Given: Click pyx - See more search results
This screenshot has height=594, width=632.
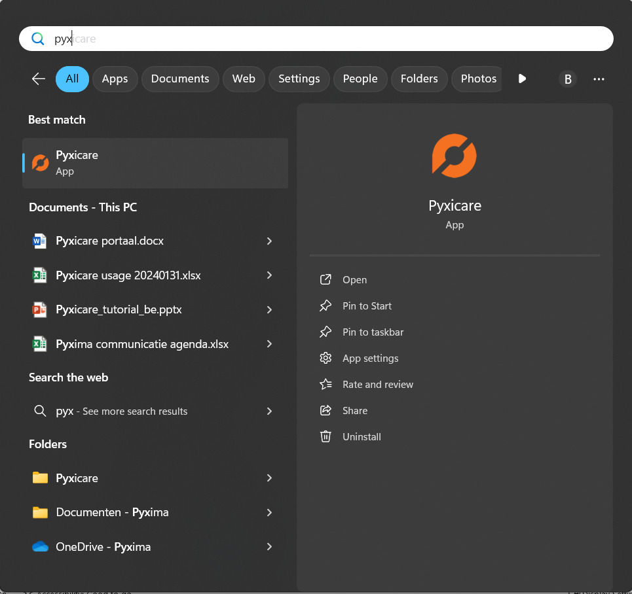Looking at the screenshot, I should [155, 411].
